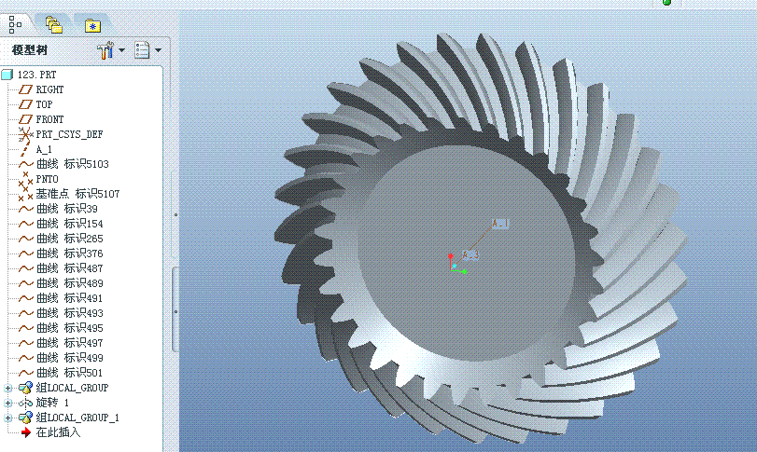The width and height of the screenshot is (757, 452).
Task: Select curve 曲线 标识39
Action: click(67, 209)
